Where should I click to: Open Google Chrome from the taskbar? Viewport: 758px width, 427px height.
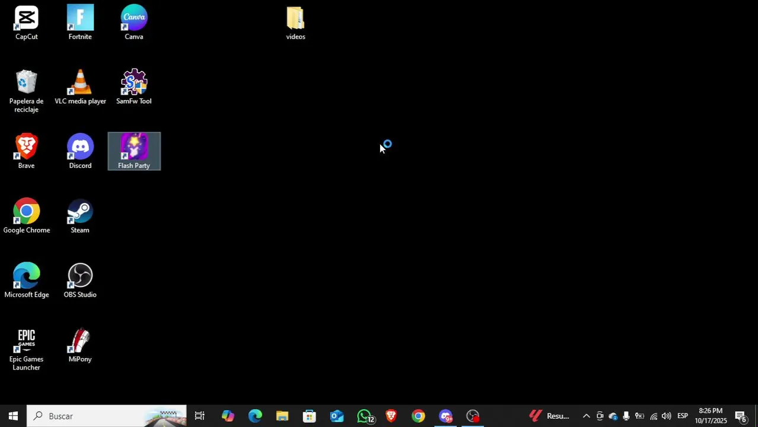(419, 416)
